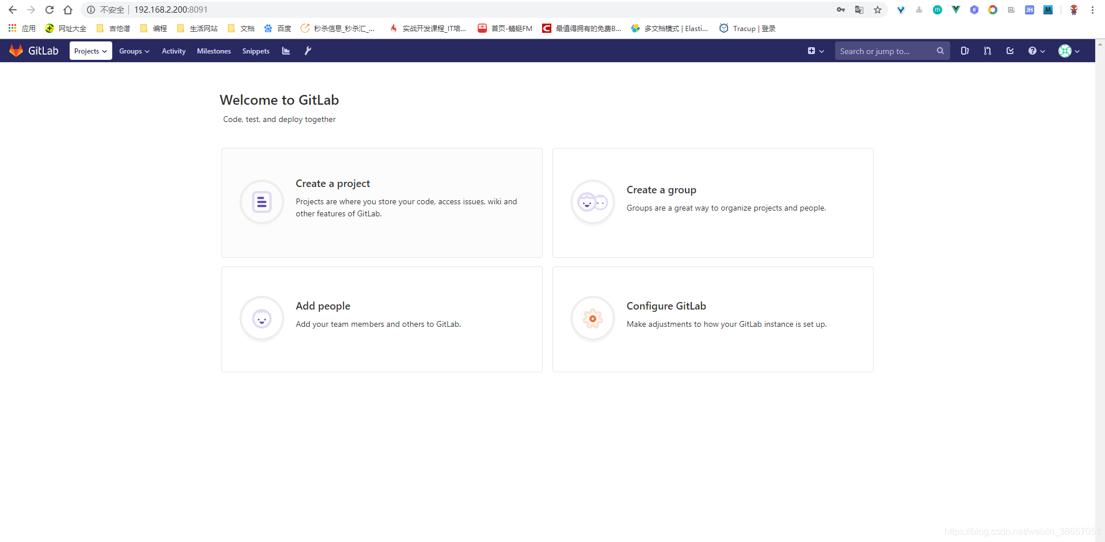Screen dimensions: 1105x542
Task: Open the 文档 bookmark folder
Action: tap(241, 28)
